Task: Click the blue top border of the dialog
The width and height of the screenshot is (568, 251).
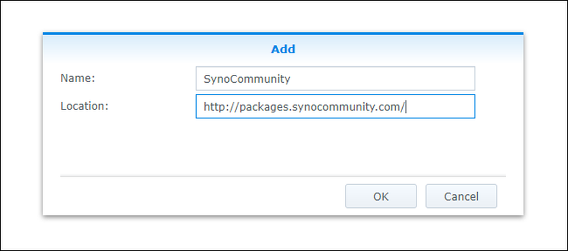Action: [x=283, y=33]
